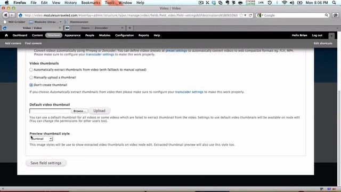Switch to the Users — Zencoder tab

94,28
